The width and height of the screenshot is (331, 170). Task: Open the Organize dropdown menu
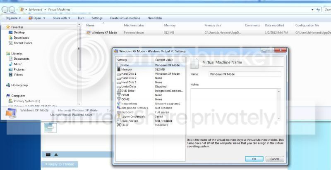point(13,18)
